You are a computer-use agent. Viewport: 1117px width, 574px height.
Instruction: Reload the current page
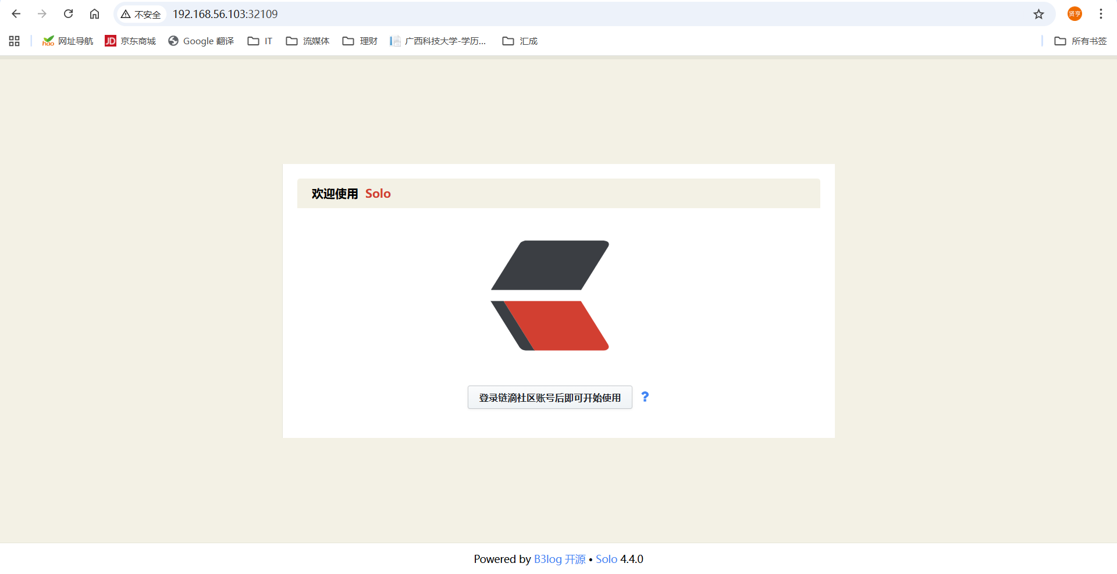point(68,14)
